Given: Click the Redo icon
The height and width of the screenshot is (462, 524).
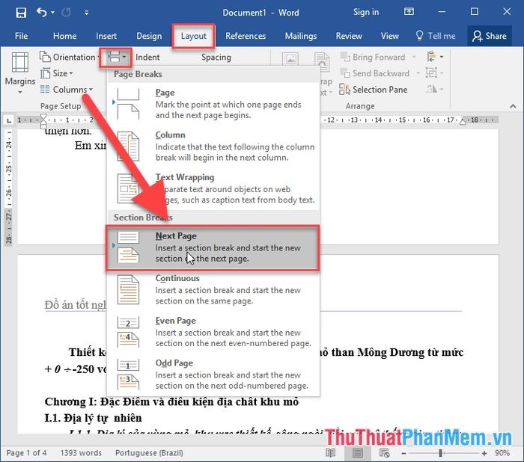Looking at the screenshot, I should point(66,13).
